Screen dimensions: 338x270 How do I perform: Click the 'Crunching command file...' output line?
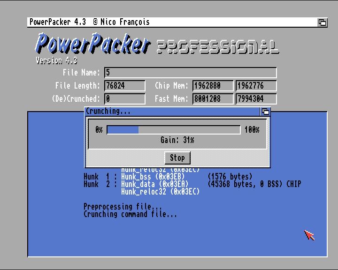pos(130,214)
